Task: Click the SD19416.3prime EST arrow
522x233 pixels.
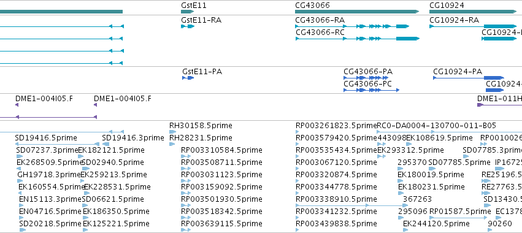Action: 106,144
